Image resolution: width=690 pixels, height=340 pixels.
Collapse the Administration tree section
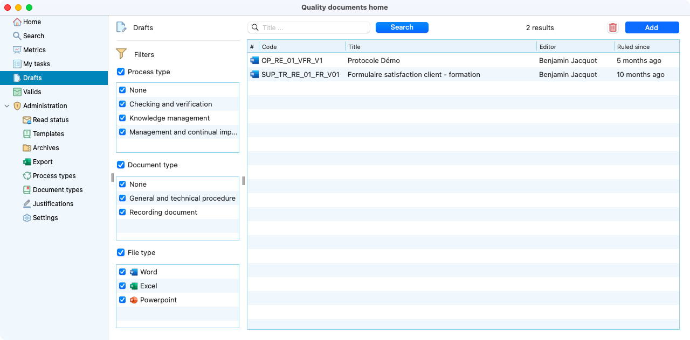[7, 106]
